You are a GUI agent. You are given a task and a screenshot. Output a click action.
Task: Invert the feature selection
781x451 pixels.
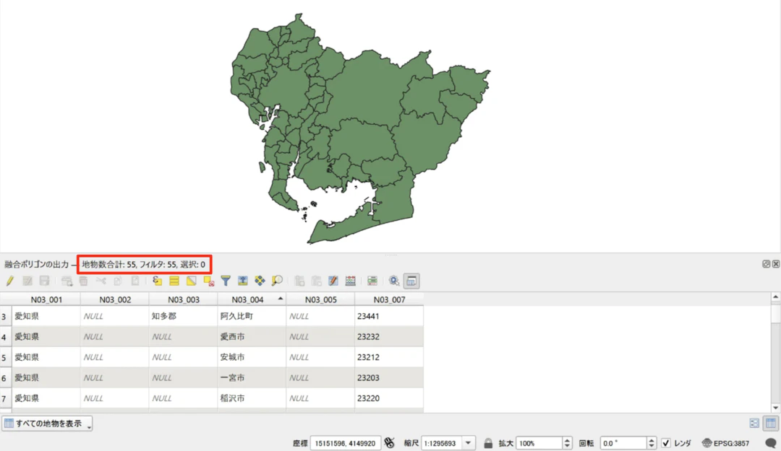tap(192, 281)
